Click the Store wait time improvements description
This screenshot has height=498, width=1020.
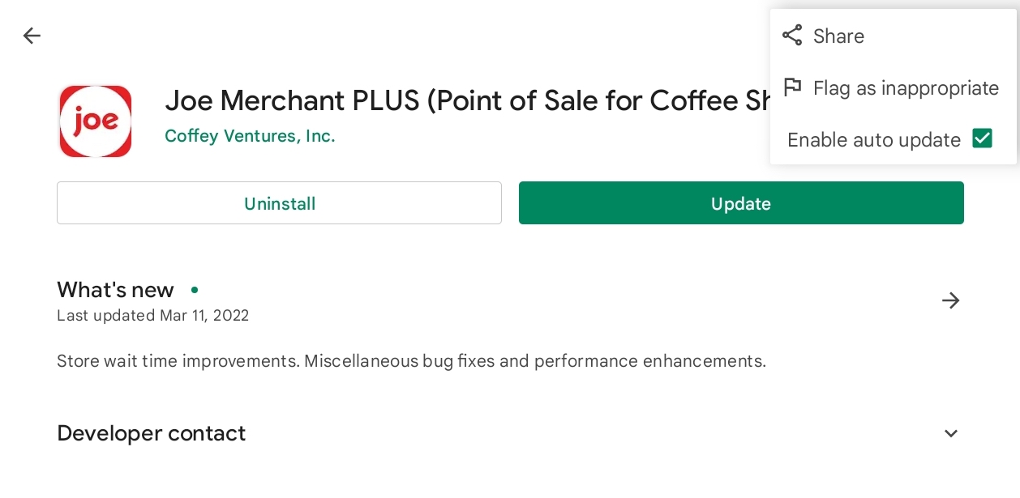click(x=411, y=361)
